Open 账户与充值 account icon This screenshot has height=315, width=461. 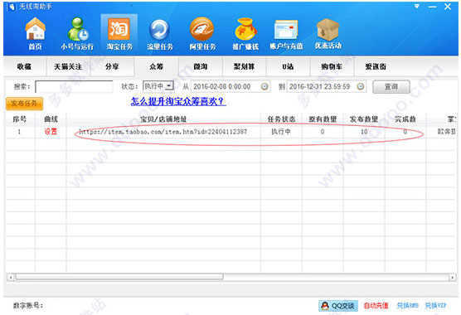pyautogui.click(x=286, y=33)
